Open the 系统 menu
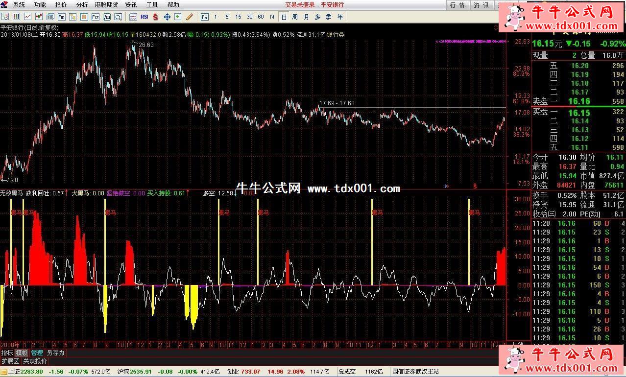The image size is (626, 377). [x=19, y=4]
